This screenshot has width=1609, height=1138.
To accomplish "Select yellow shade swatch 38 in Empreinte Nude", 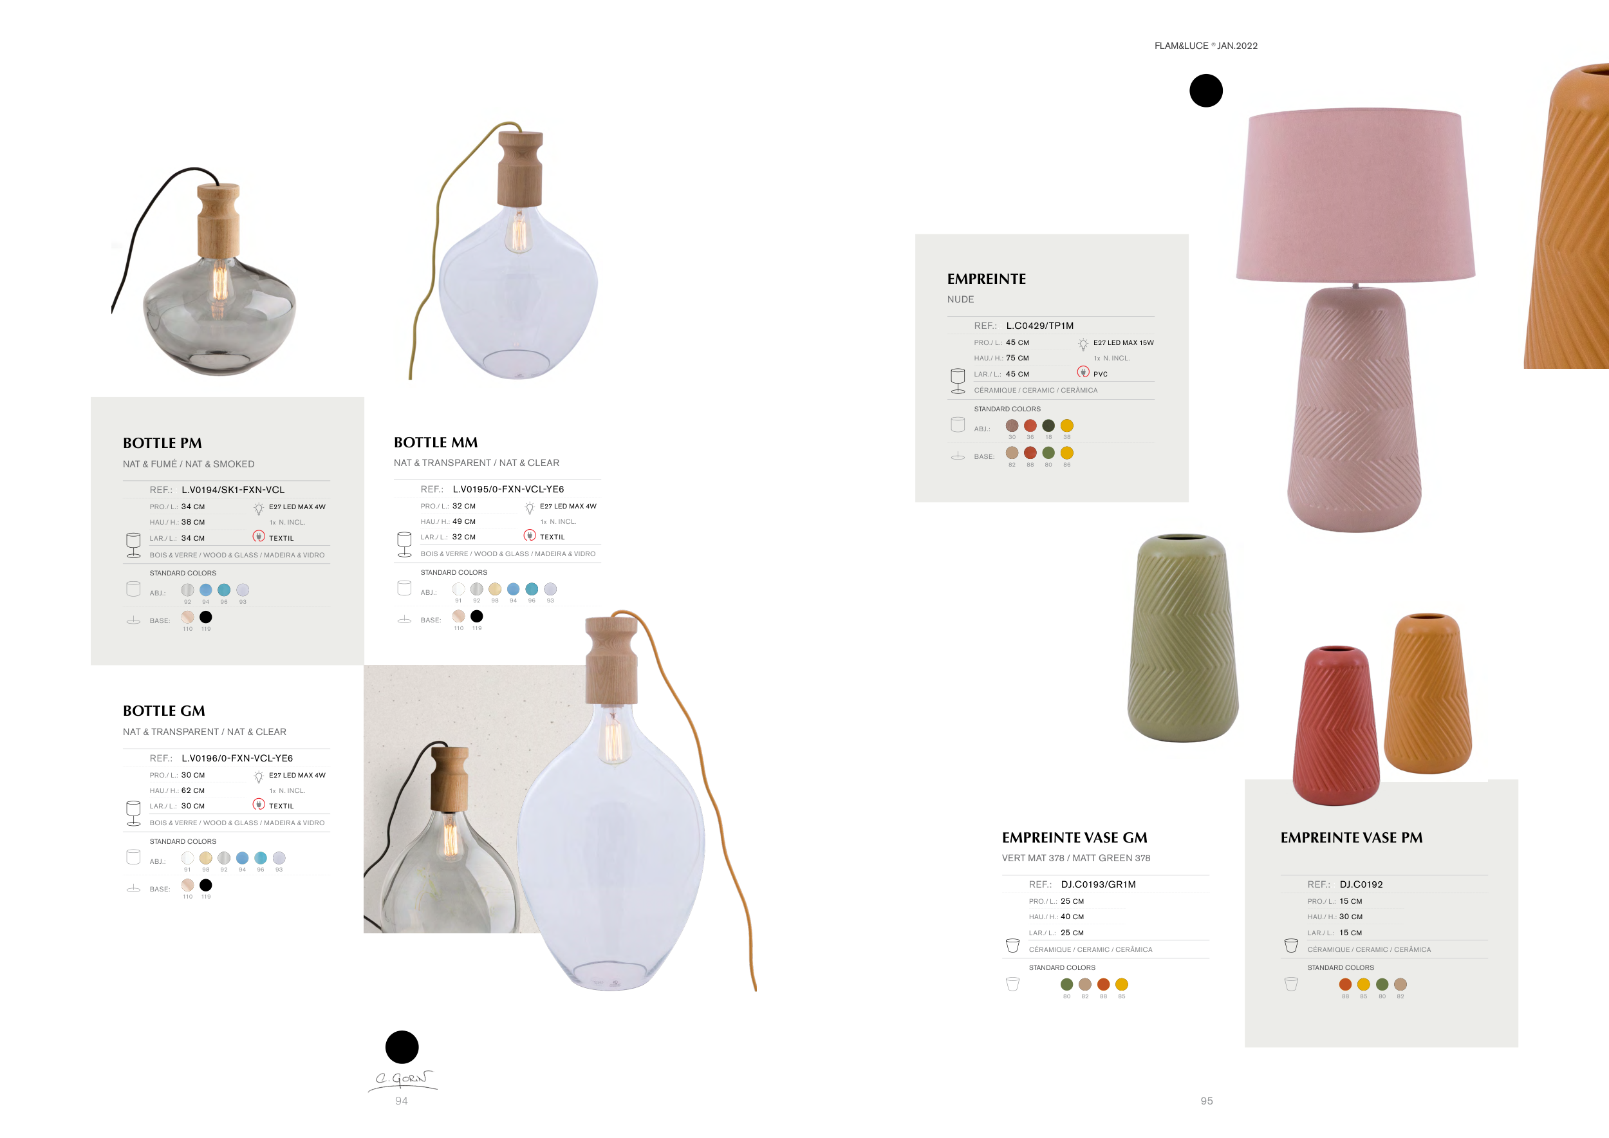I will pos(1066,425).
